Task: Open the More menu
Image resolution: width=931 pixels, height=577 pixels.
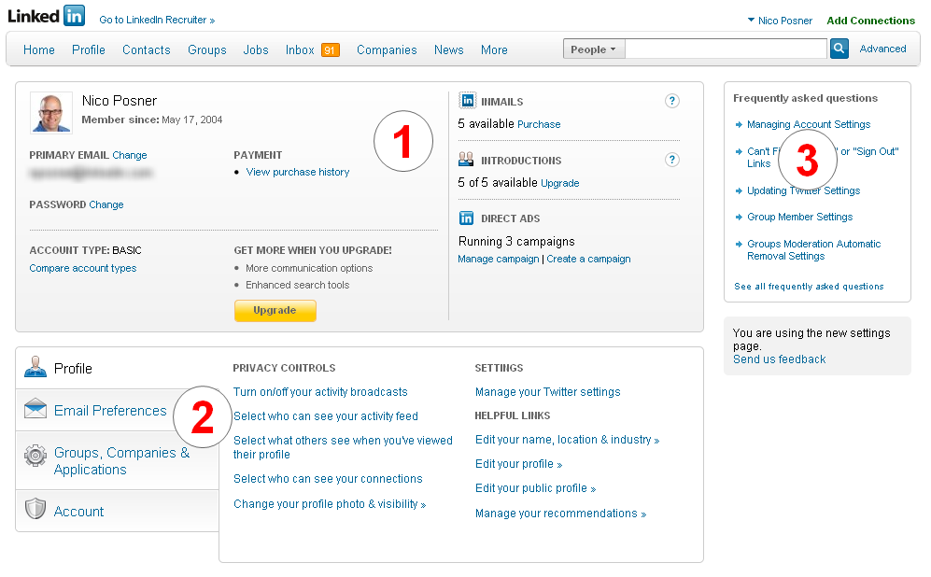Action: pyautogui.click(x=494, y=49)
